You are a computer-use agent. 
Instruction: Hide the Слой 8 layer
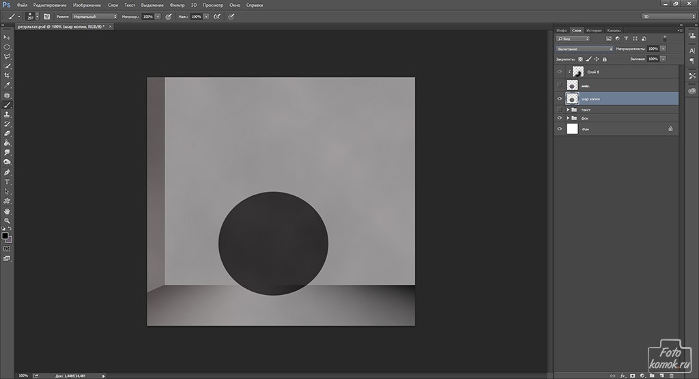tap(560, 72)
